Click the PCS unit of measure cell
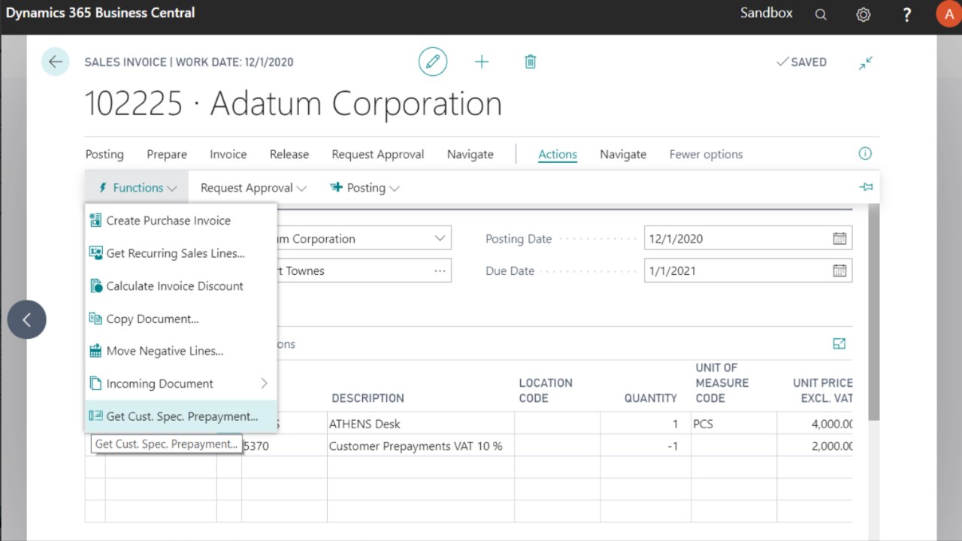The image size is (962, 541). click(x=732, y=424)
